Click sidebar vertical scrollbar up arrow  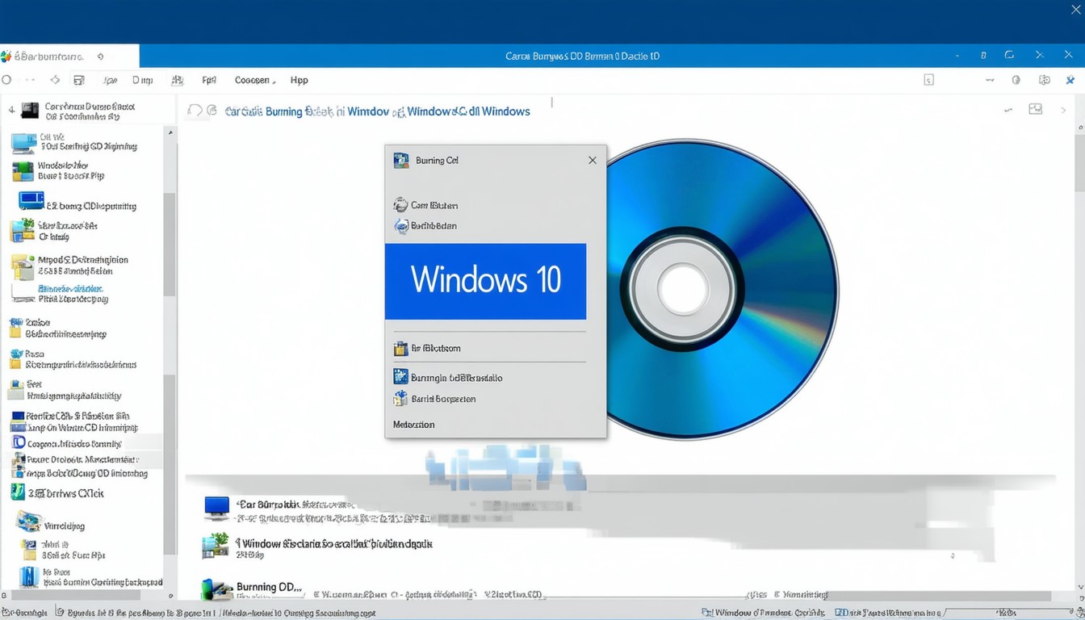pyautogui.click(x=170, y=132)
